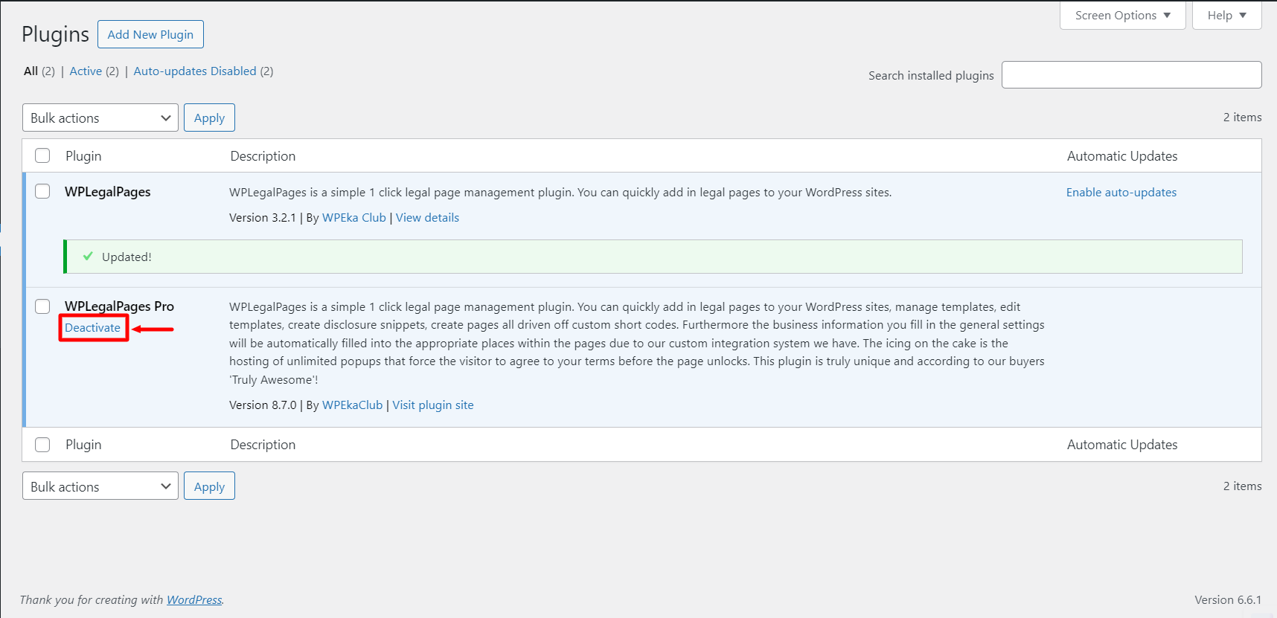This screenshot has height=618, width=1277.
Task: Click the bottom Apply button
Action: [209, 486]
